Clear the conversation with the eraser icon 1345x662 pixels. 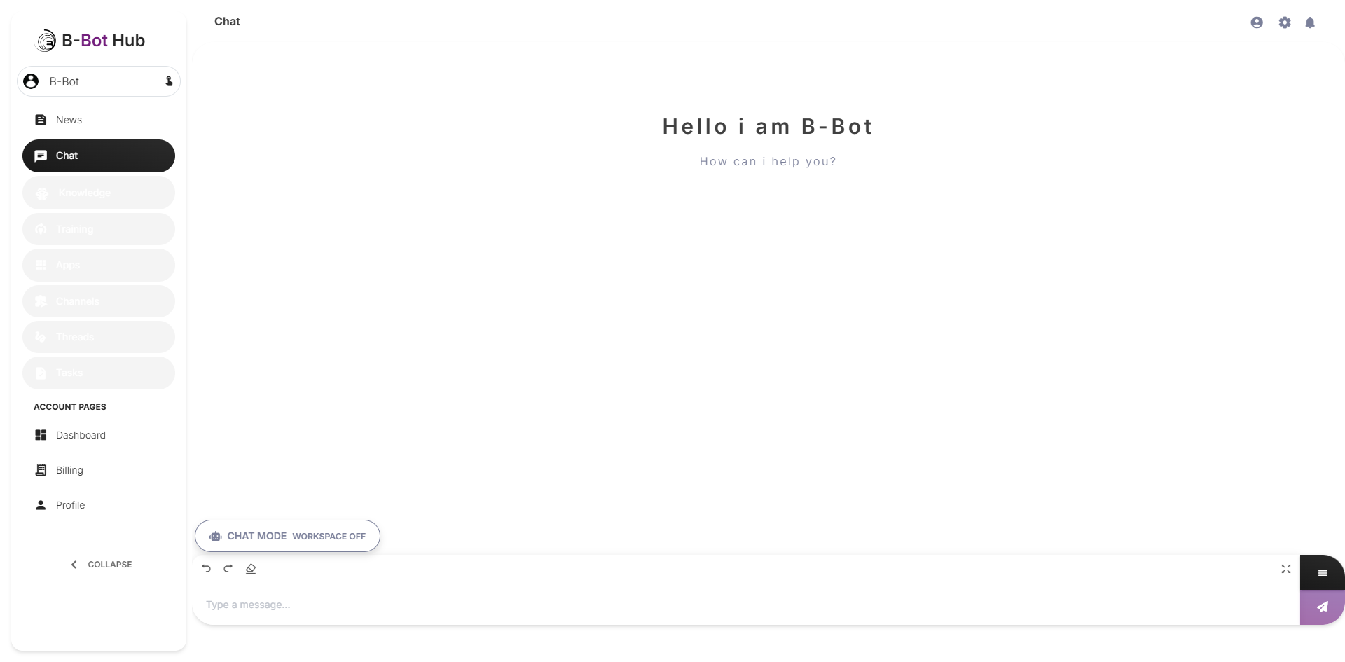(x=251, y=569)
